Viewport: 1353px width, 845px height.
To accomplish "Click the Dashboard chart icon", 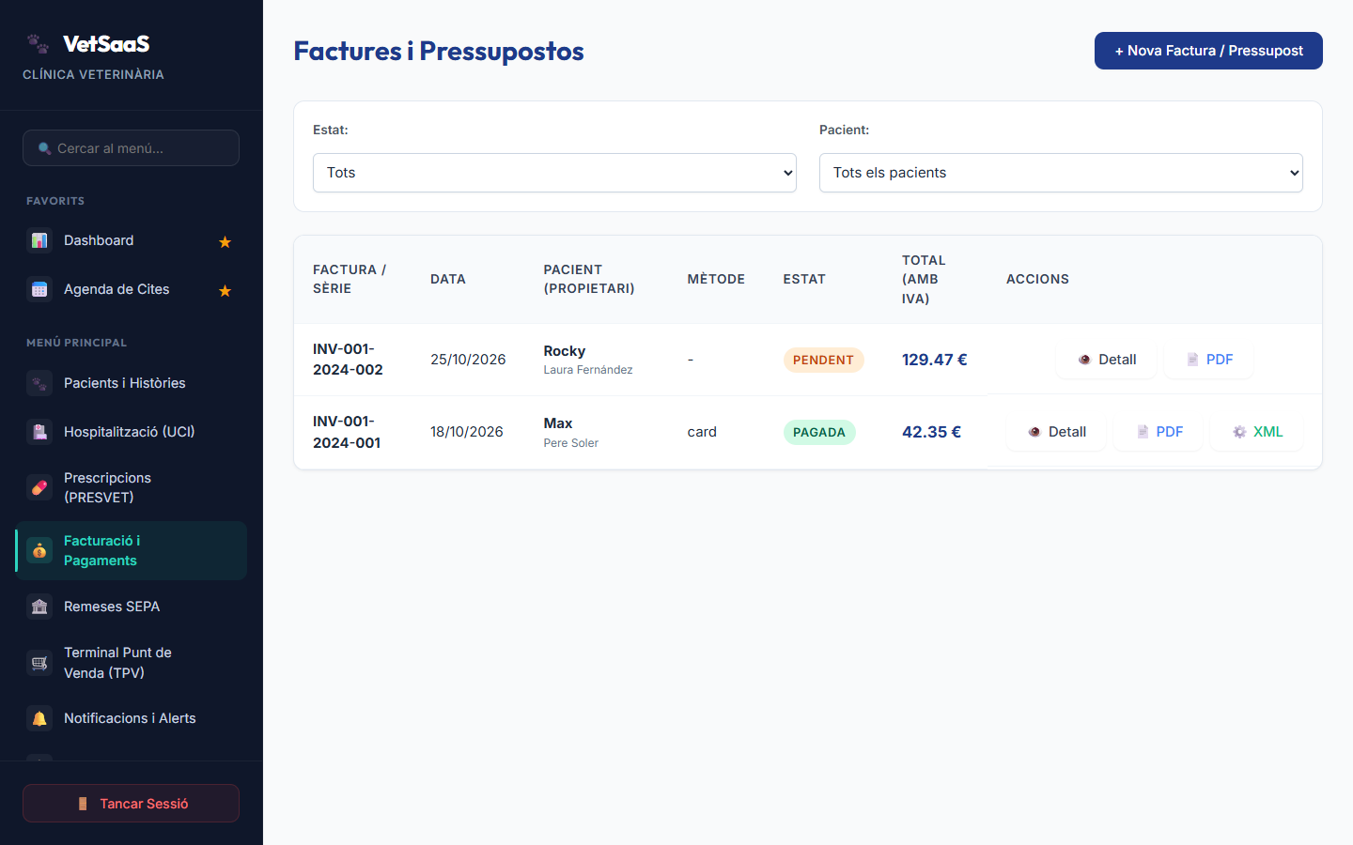I will [x=39, y=240].
